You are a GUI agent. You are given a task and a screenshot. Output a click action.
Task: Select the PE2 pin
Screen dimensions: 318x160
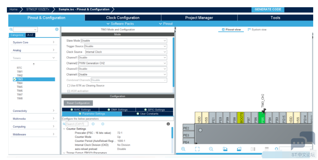pyautogui.click(x=189, y=128)
